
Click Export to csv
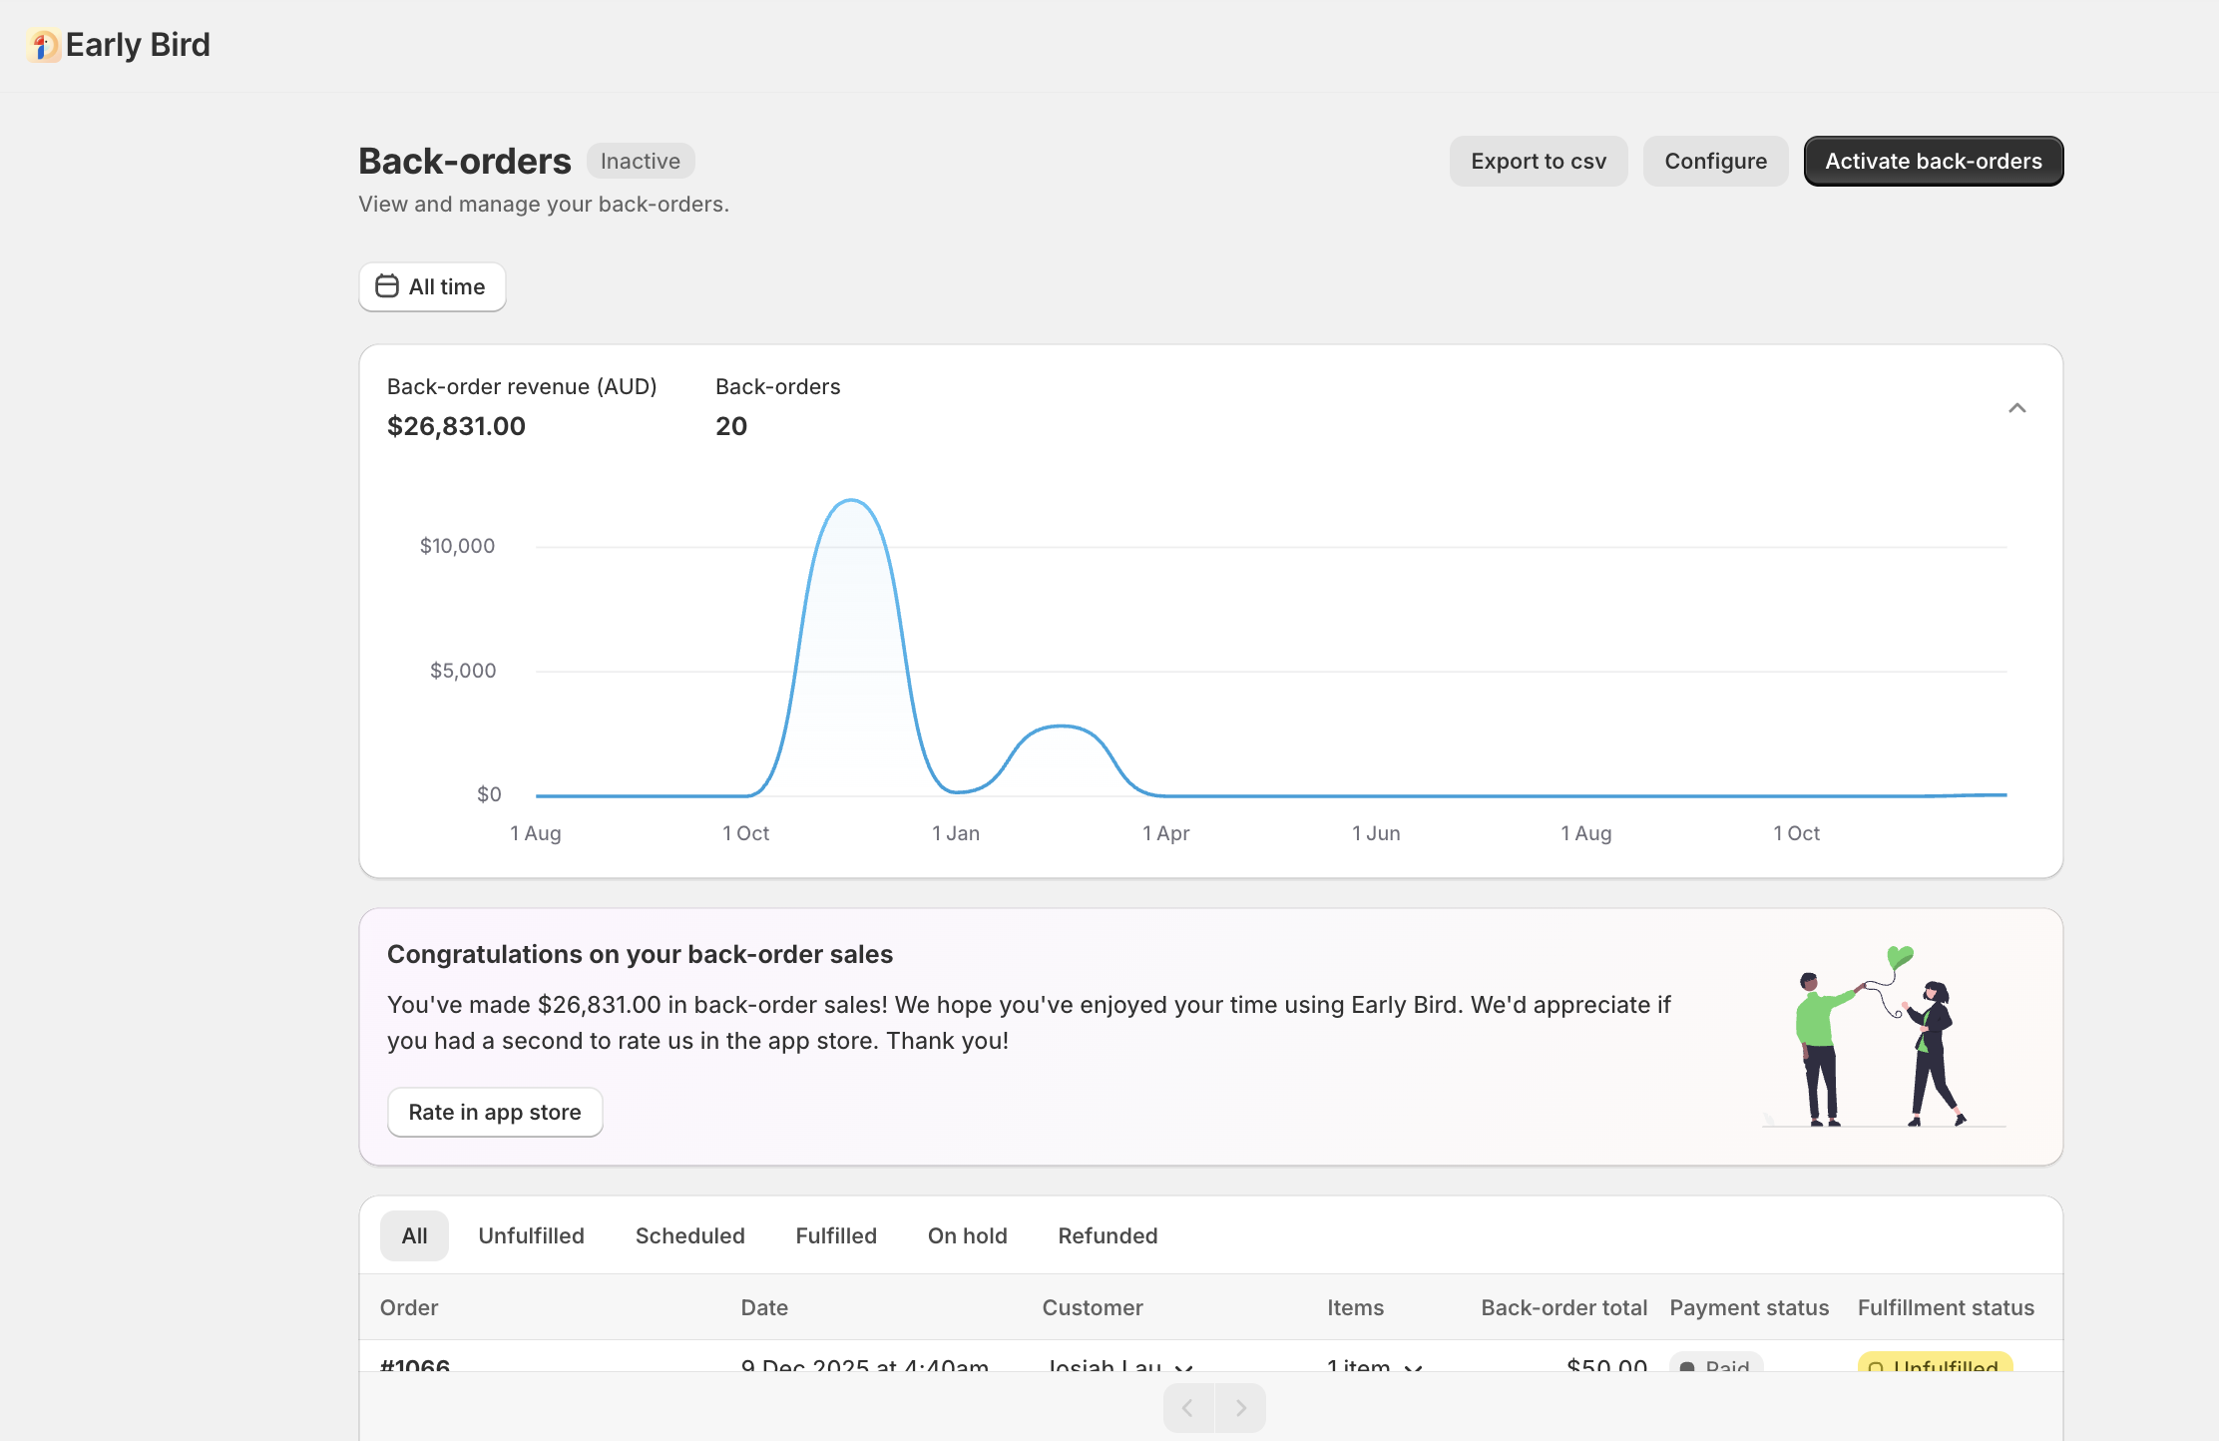click(1538, 161)
